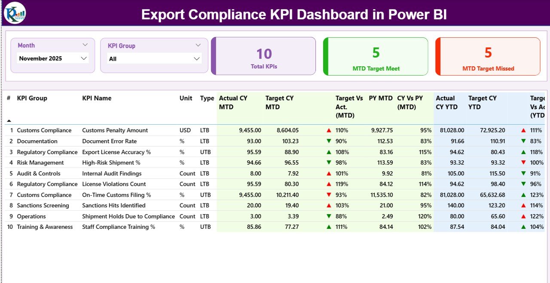This screenshot has width=550, height=283.
Task: Click the chevron on the KPI Group slicer header
Action: tap(198, 45)
